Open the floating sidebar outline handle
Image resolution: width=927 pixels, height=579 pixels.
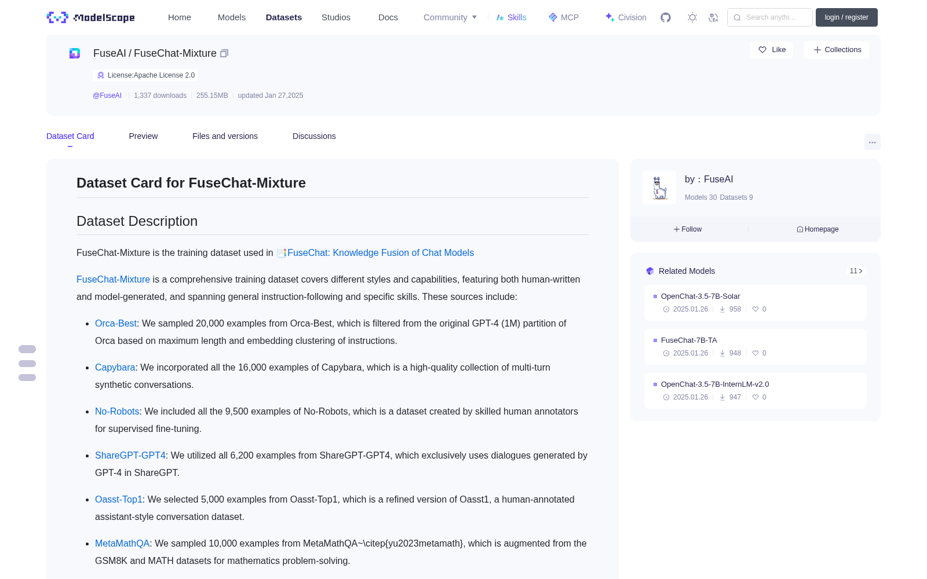click(x=27, y=363)
